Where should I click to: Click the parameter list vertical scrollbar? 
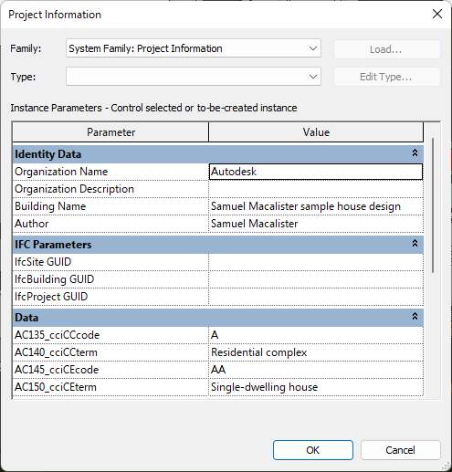tap(433, 205)
